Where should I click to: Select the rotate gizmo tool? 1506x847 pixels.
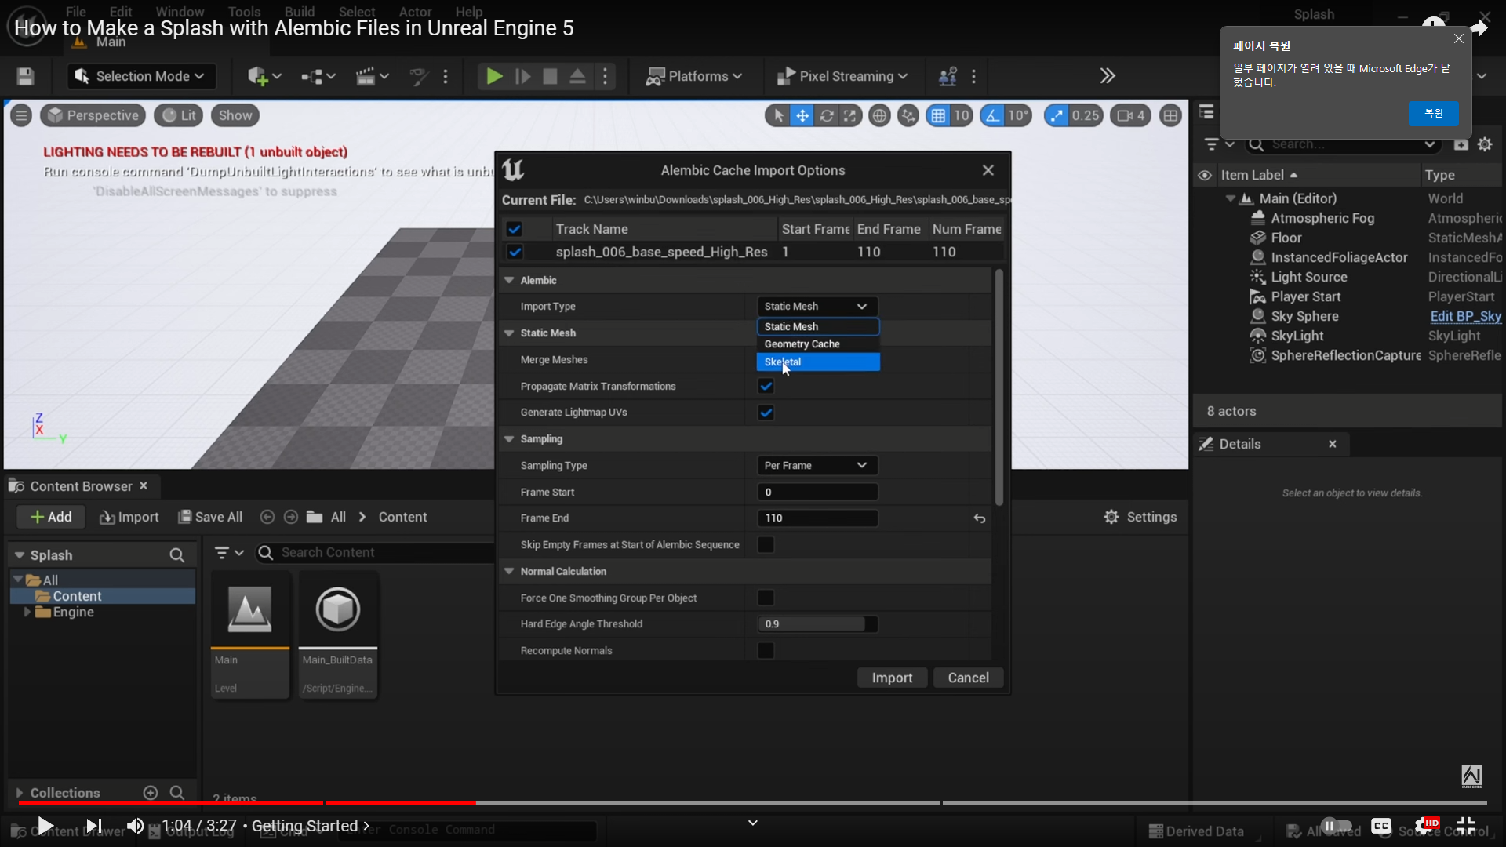coord(827,116)
